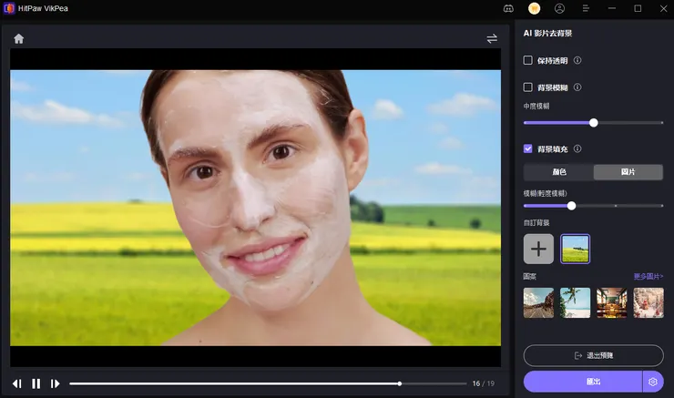Image resolution: width=674 pixels, height=398 pixels.
Task: Select the yellow field custom background thumbnail
Action: point(575,249)
